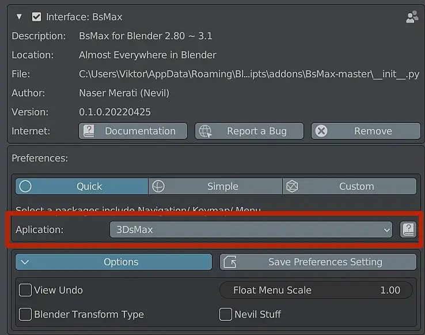Click the globe icon on Report a Bug
This screenshot has width=425, height=335.
205,131
